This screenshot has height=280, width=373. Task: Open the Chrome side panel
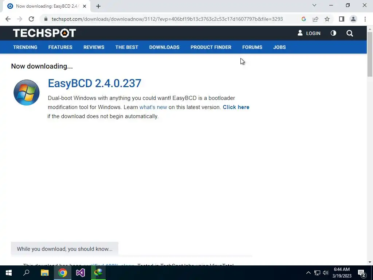[x=342, y=19]
